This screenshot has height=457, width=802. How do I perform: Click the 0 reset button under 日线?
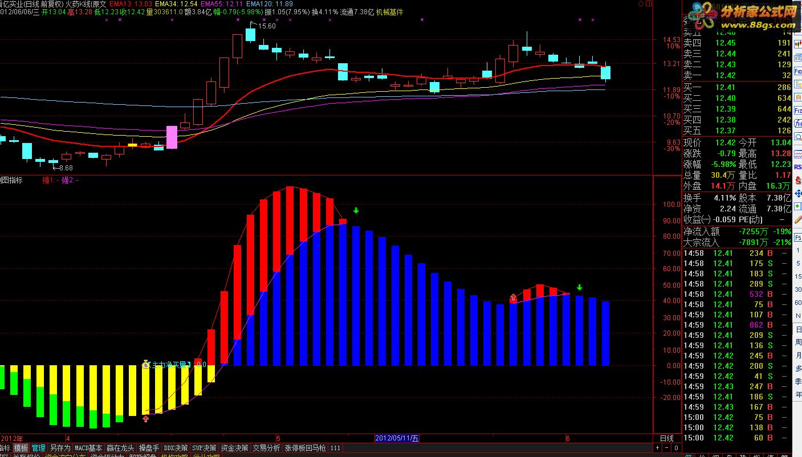[677, 448]
